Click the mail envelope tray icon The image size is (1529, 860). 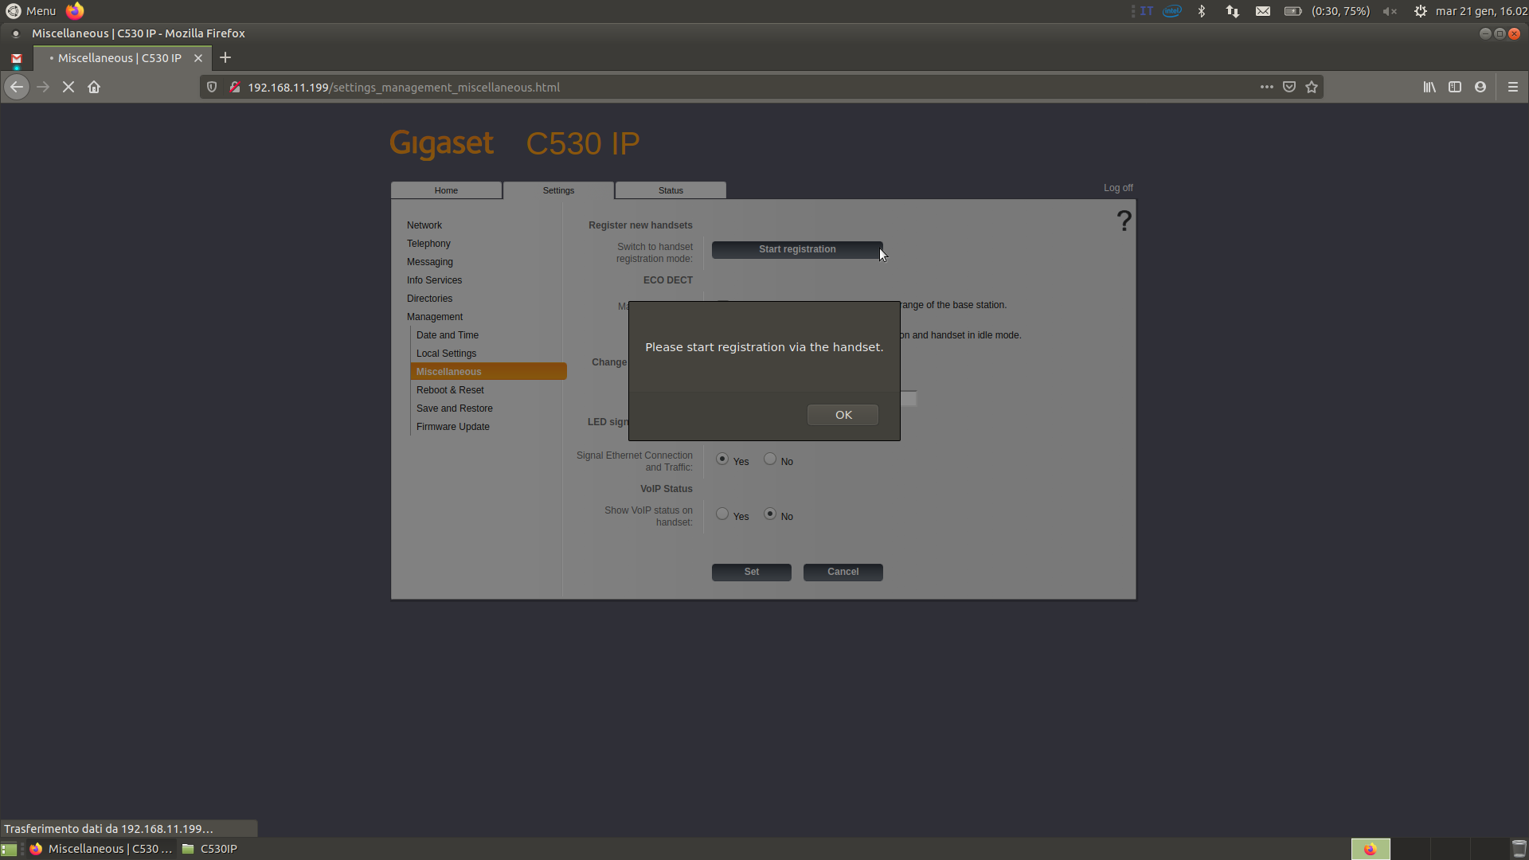tap(1263, 11)
